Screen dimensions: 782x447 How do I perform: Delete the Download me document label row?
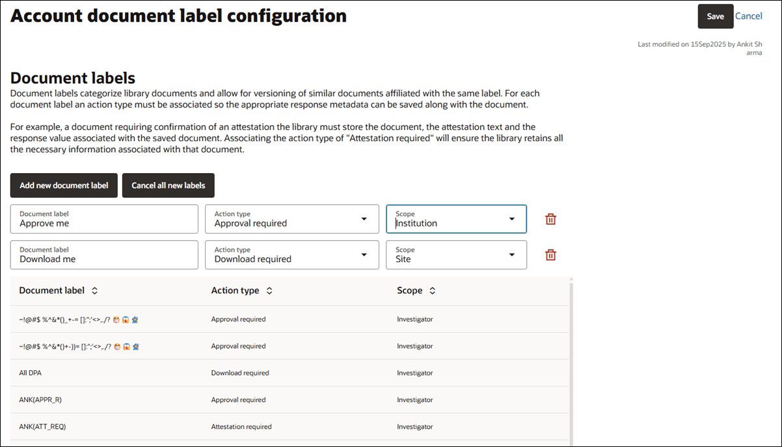click(550, 254)
